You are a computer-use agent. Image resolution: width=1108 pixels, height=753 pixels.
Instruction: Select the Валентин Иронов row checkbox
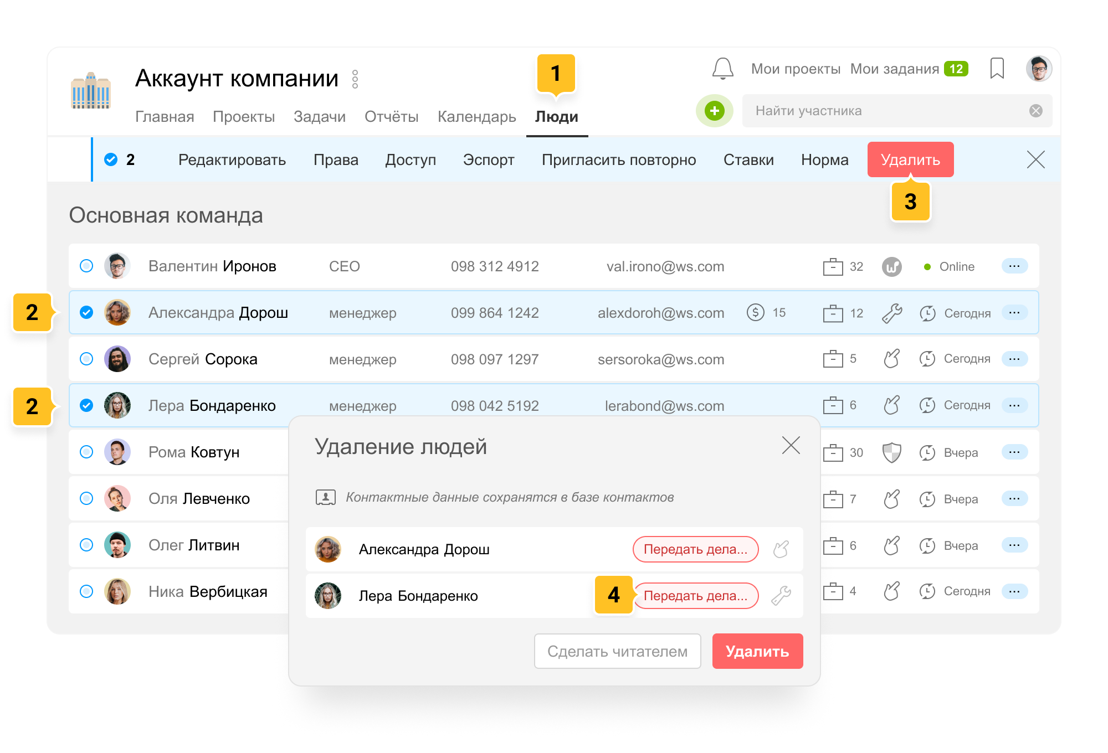86,266
